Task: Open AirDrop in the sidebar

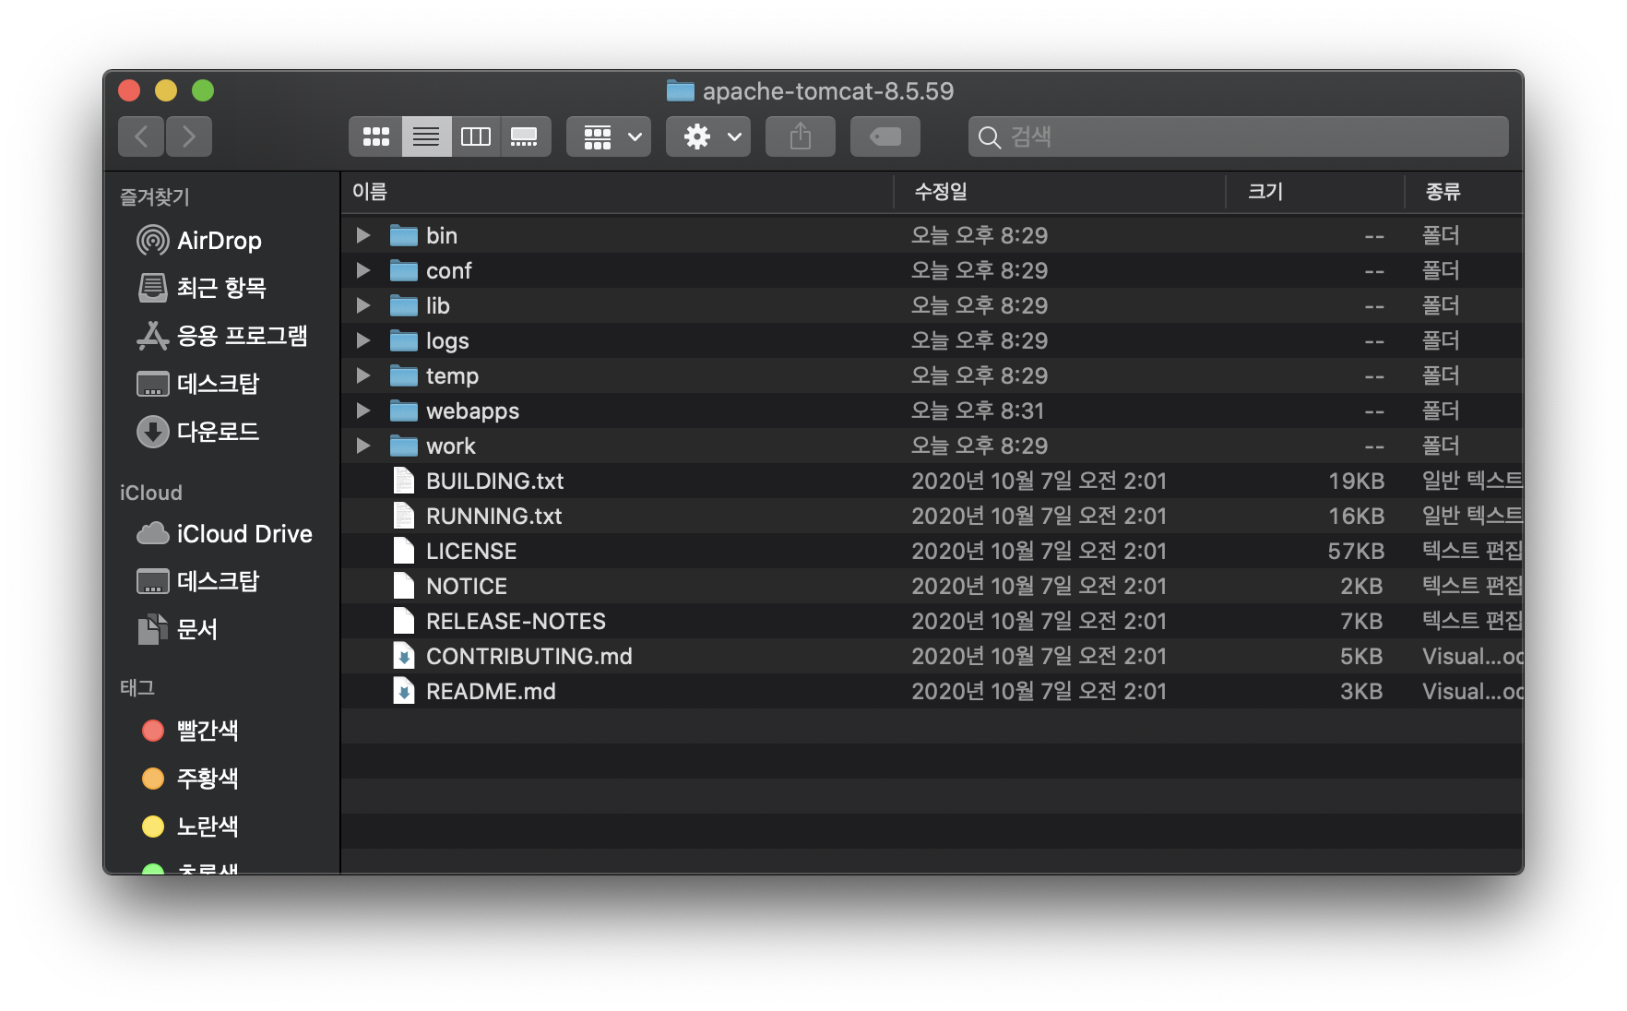Action: tap(199, 240)
